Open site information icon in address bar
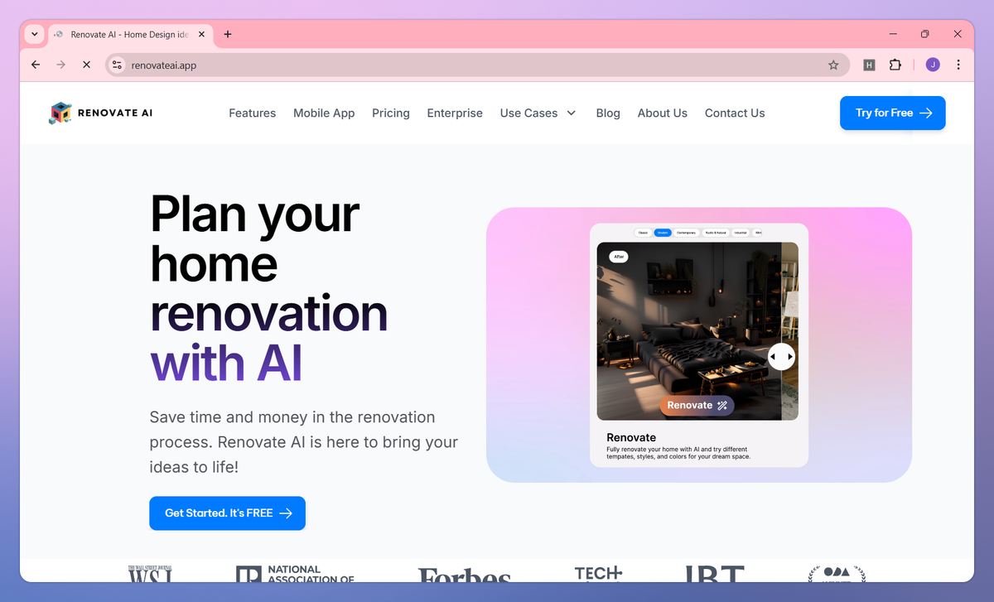Screen dimensions: 994x602 [x=118, y=65]
